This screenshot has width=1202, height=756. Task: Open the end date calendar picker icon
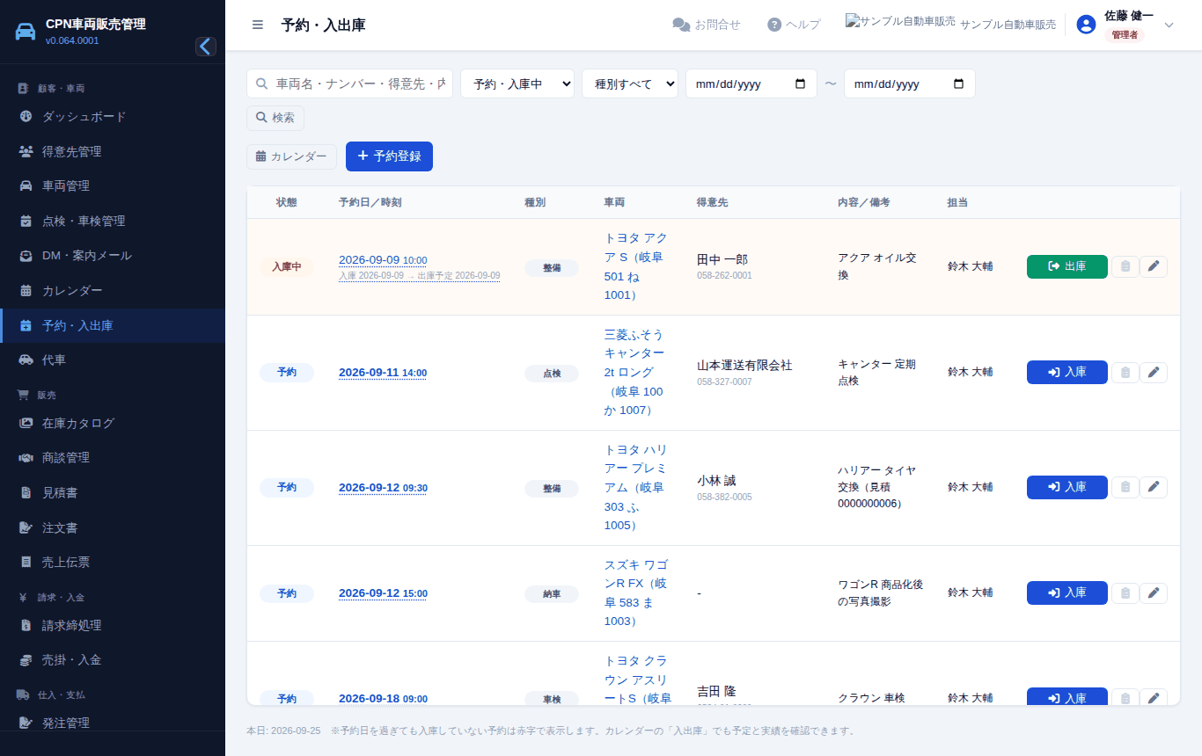[x=958, y=84]
